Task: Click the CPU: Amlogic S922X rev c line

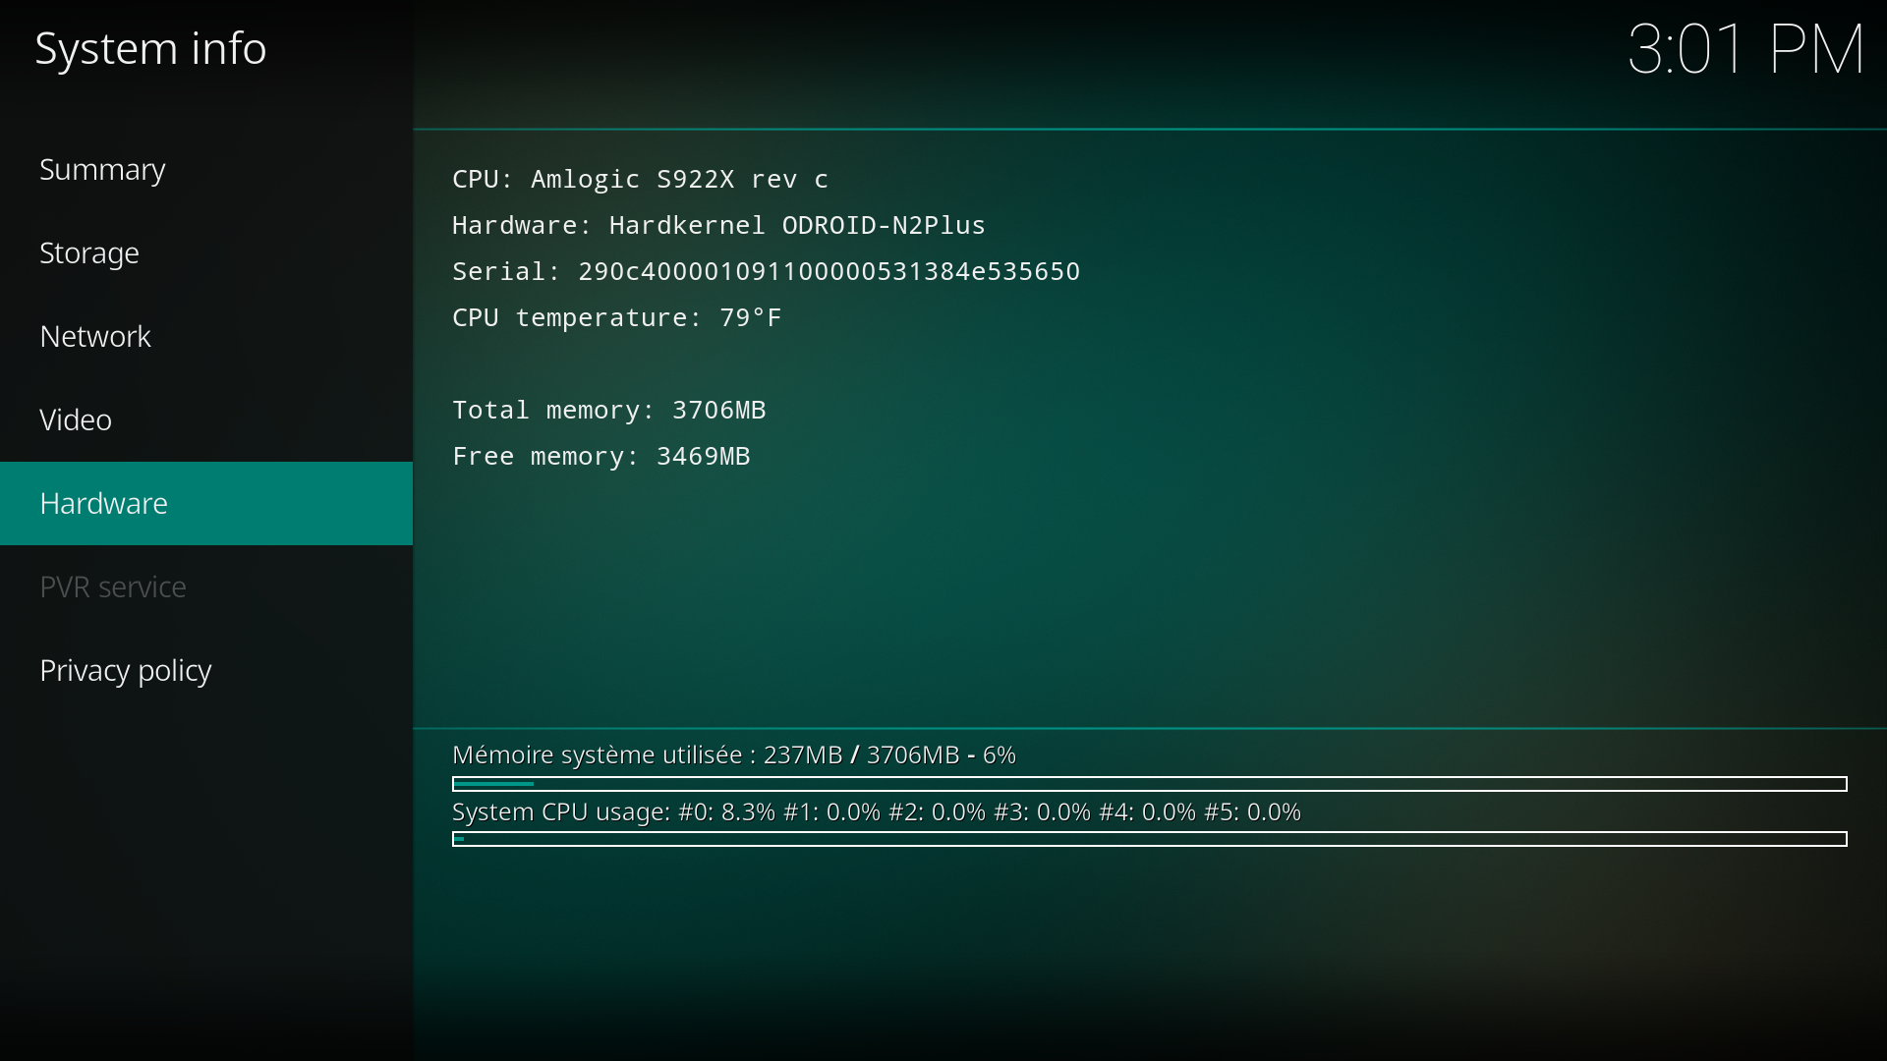Action: (x=640, y=179)
